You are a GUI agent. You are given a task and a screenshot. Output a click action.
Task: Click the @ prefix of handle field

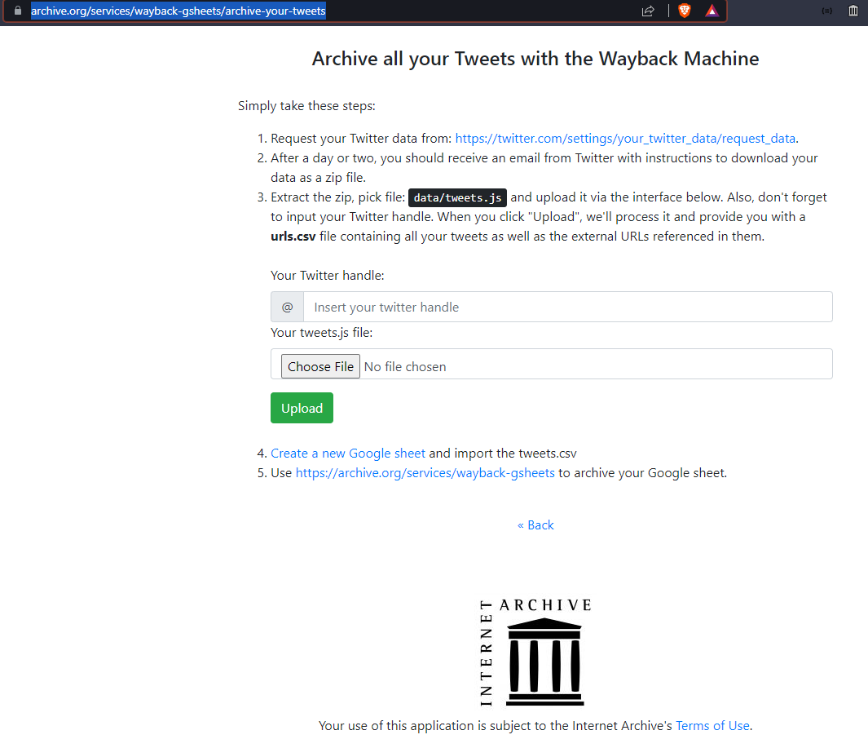click(288, 307)
